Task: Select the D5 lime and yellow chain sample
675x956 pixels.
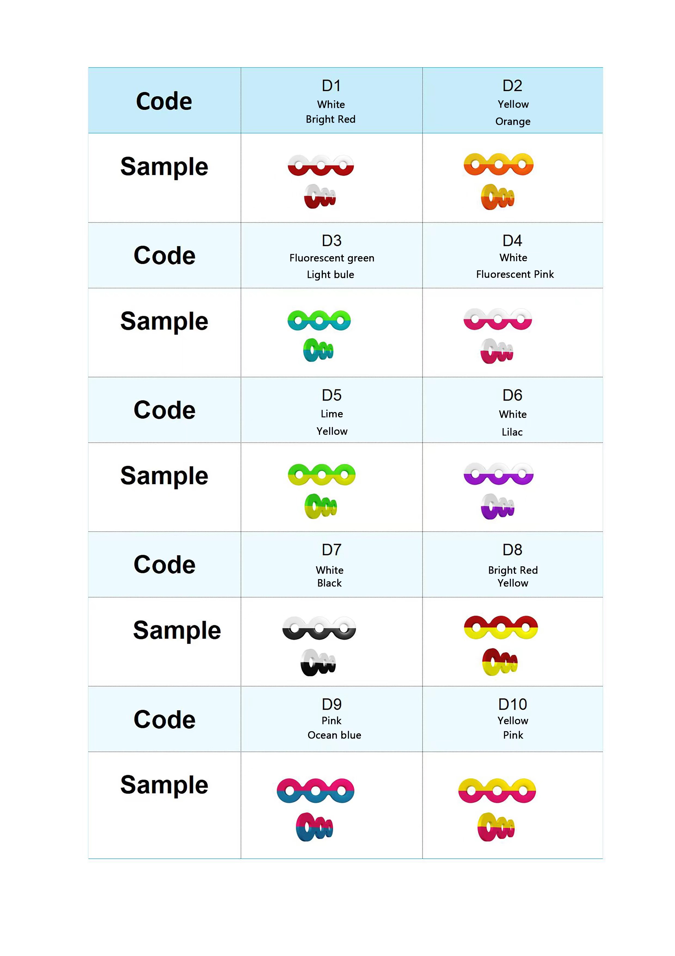Action: (x=321, y=491)
